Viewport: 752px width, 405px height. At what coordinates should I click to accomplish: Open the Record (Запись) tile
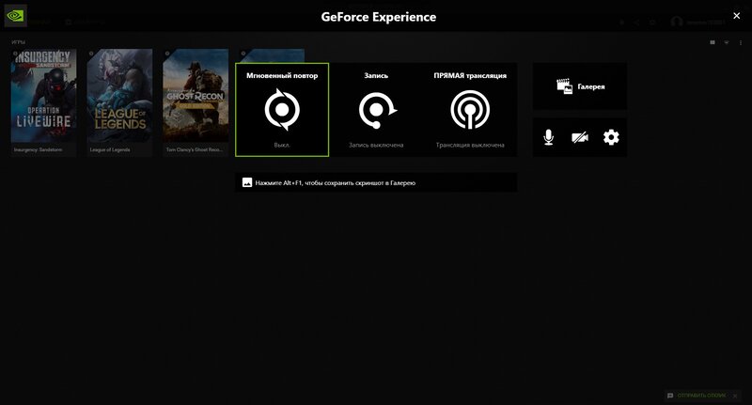coord(376,110)
